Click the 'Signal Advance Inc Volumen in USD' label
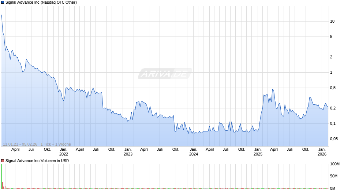The image size is (344, 192). (x=37, y=161)
